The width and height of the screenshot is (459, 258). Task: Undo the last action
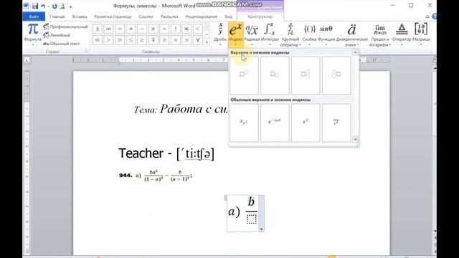pos(43,6)
